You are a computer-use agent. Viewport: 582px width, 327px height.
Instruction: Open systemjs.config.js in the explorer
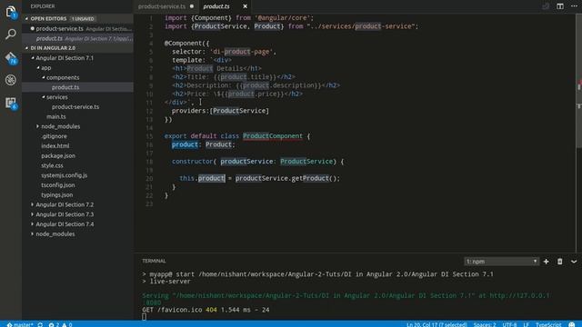[64, 175]
